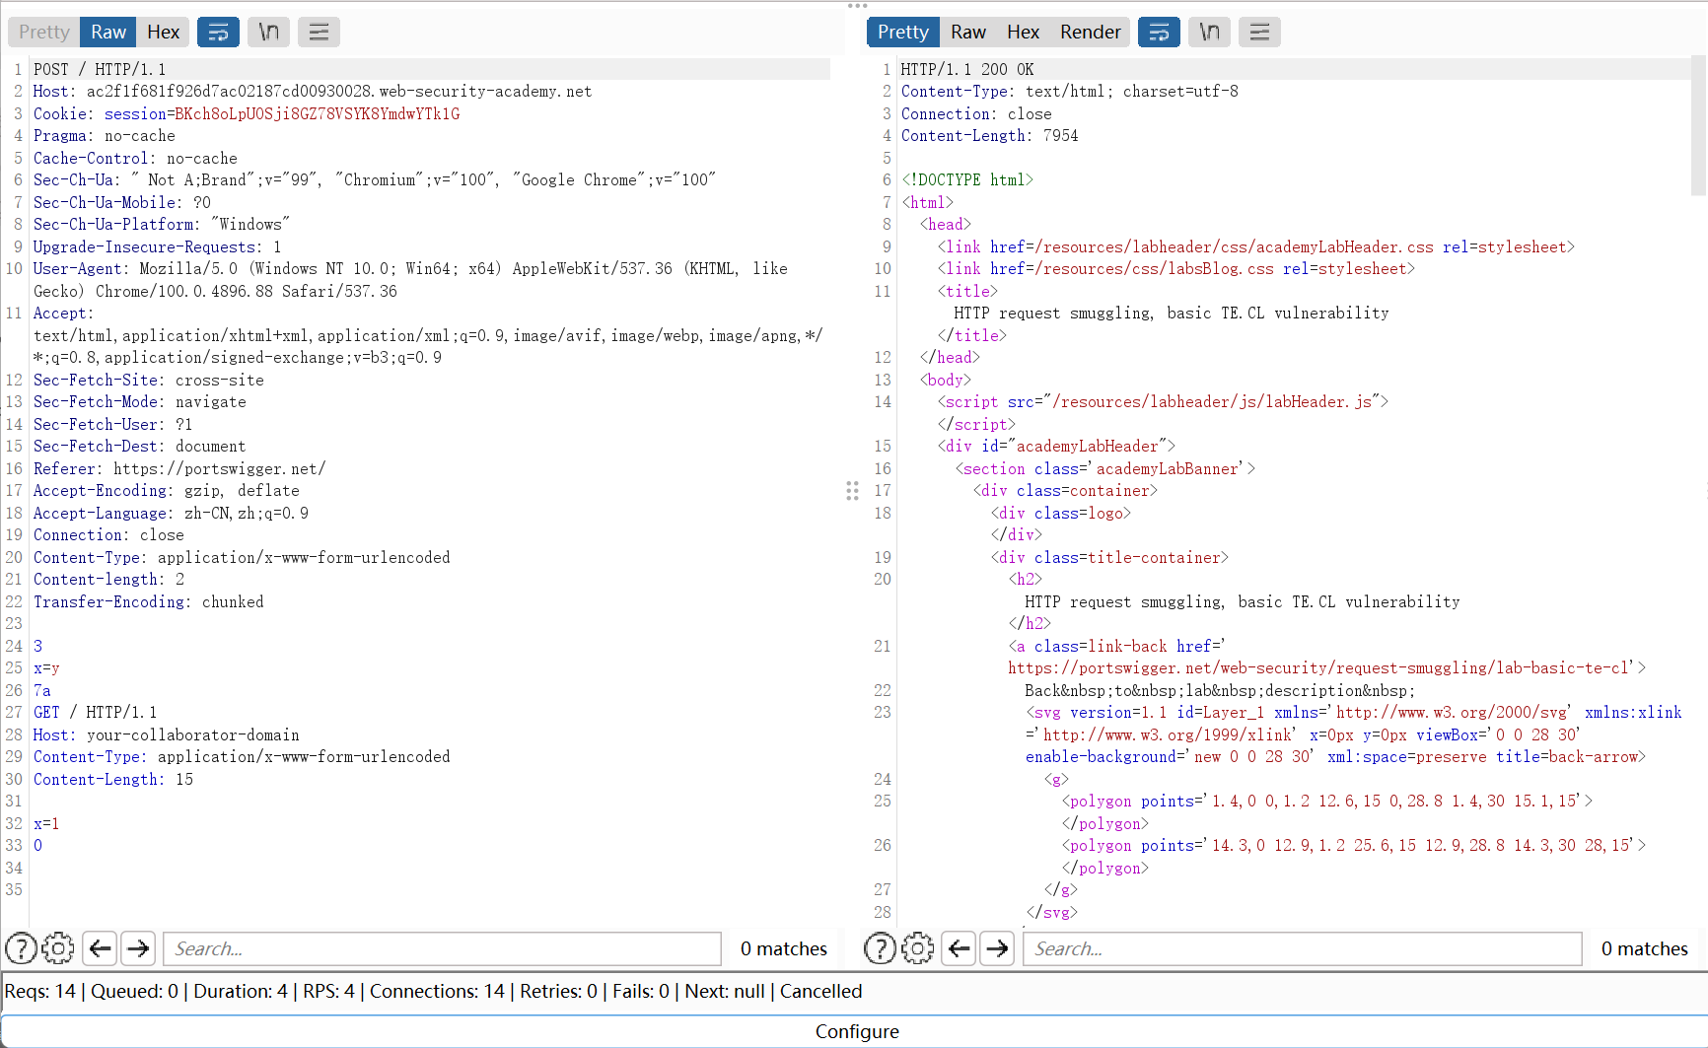This screenshot has width=1708, height=1048.
Task: Click the top collapse handle dots
Action: (857, 6)
